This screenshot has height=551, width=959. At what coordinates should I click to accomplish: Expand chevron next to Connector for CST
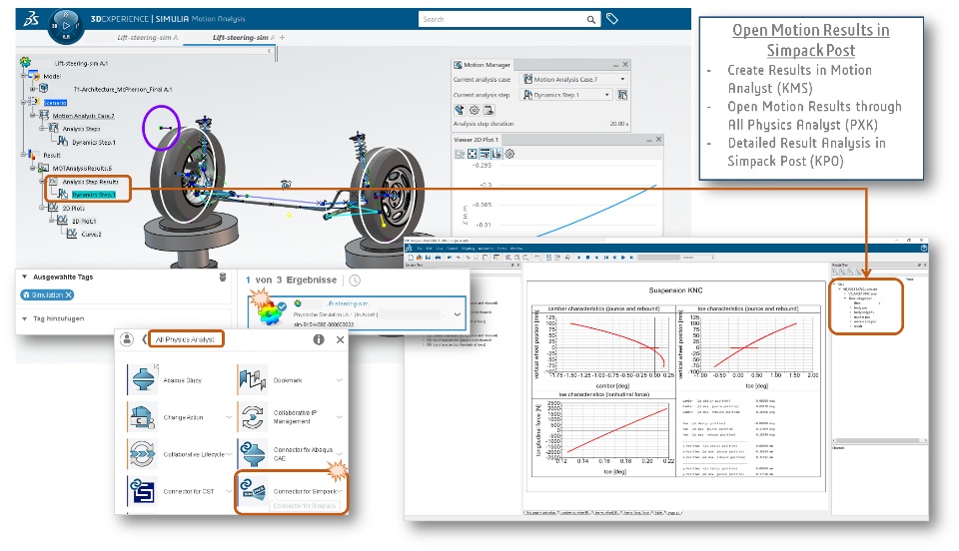click(x=230, y=491)
